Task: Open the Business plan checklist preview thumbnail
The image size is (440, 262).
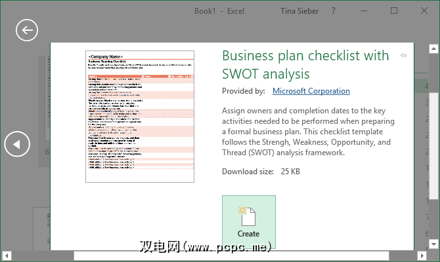Action: [x=140, y=117]
